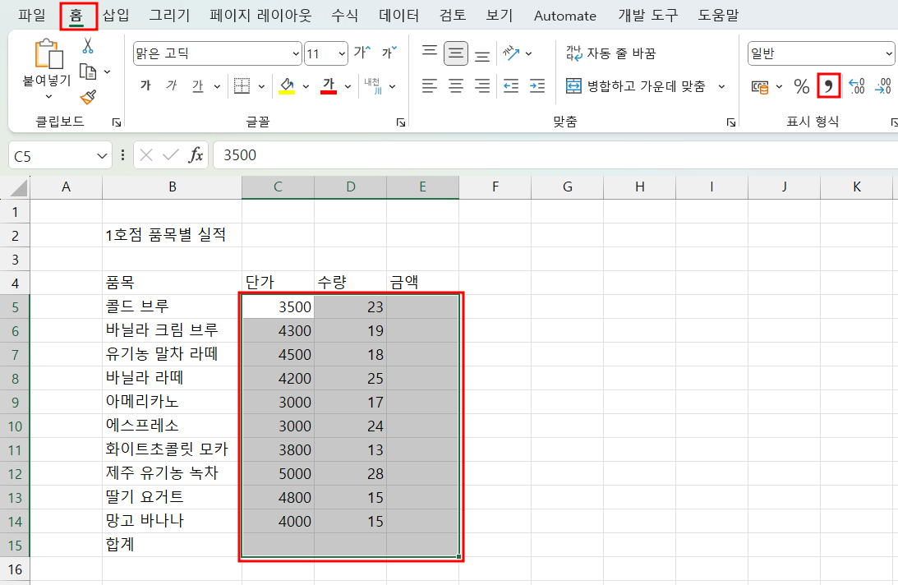This screenshot has height=585, width=898.
Task: Switch to the 데이터 tab
Action: (399, 16)
